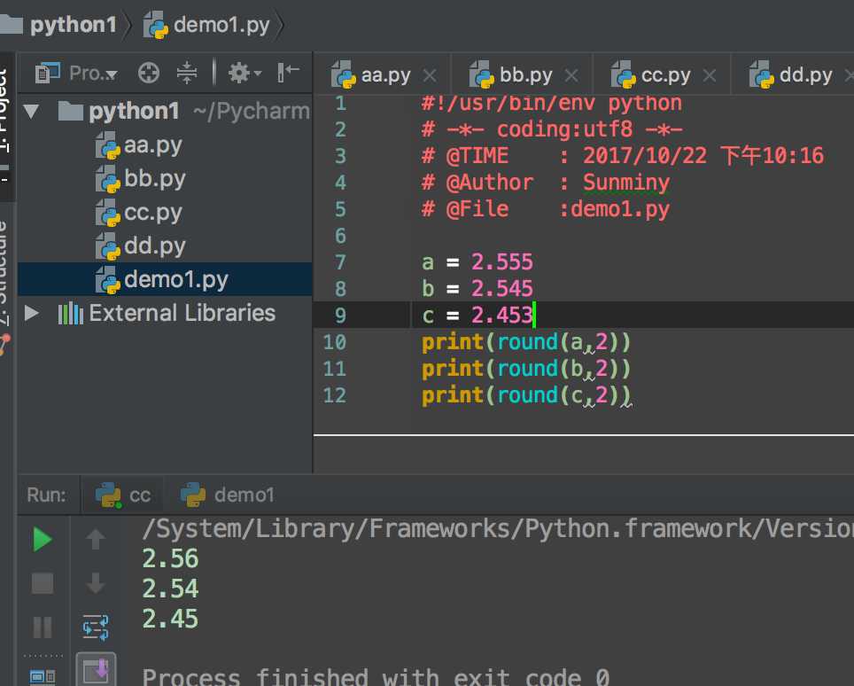Click the Stop process square button

coord(43,583)
